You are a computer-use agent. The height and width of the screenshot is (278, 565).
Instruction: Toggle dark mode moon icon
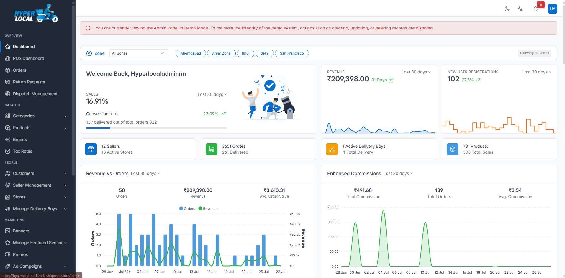507,9
